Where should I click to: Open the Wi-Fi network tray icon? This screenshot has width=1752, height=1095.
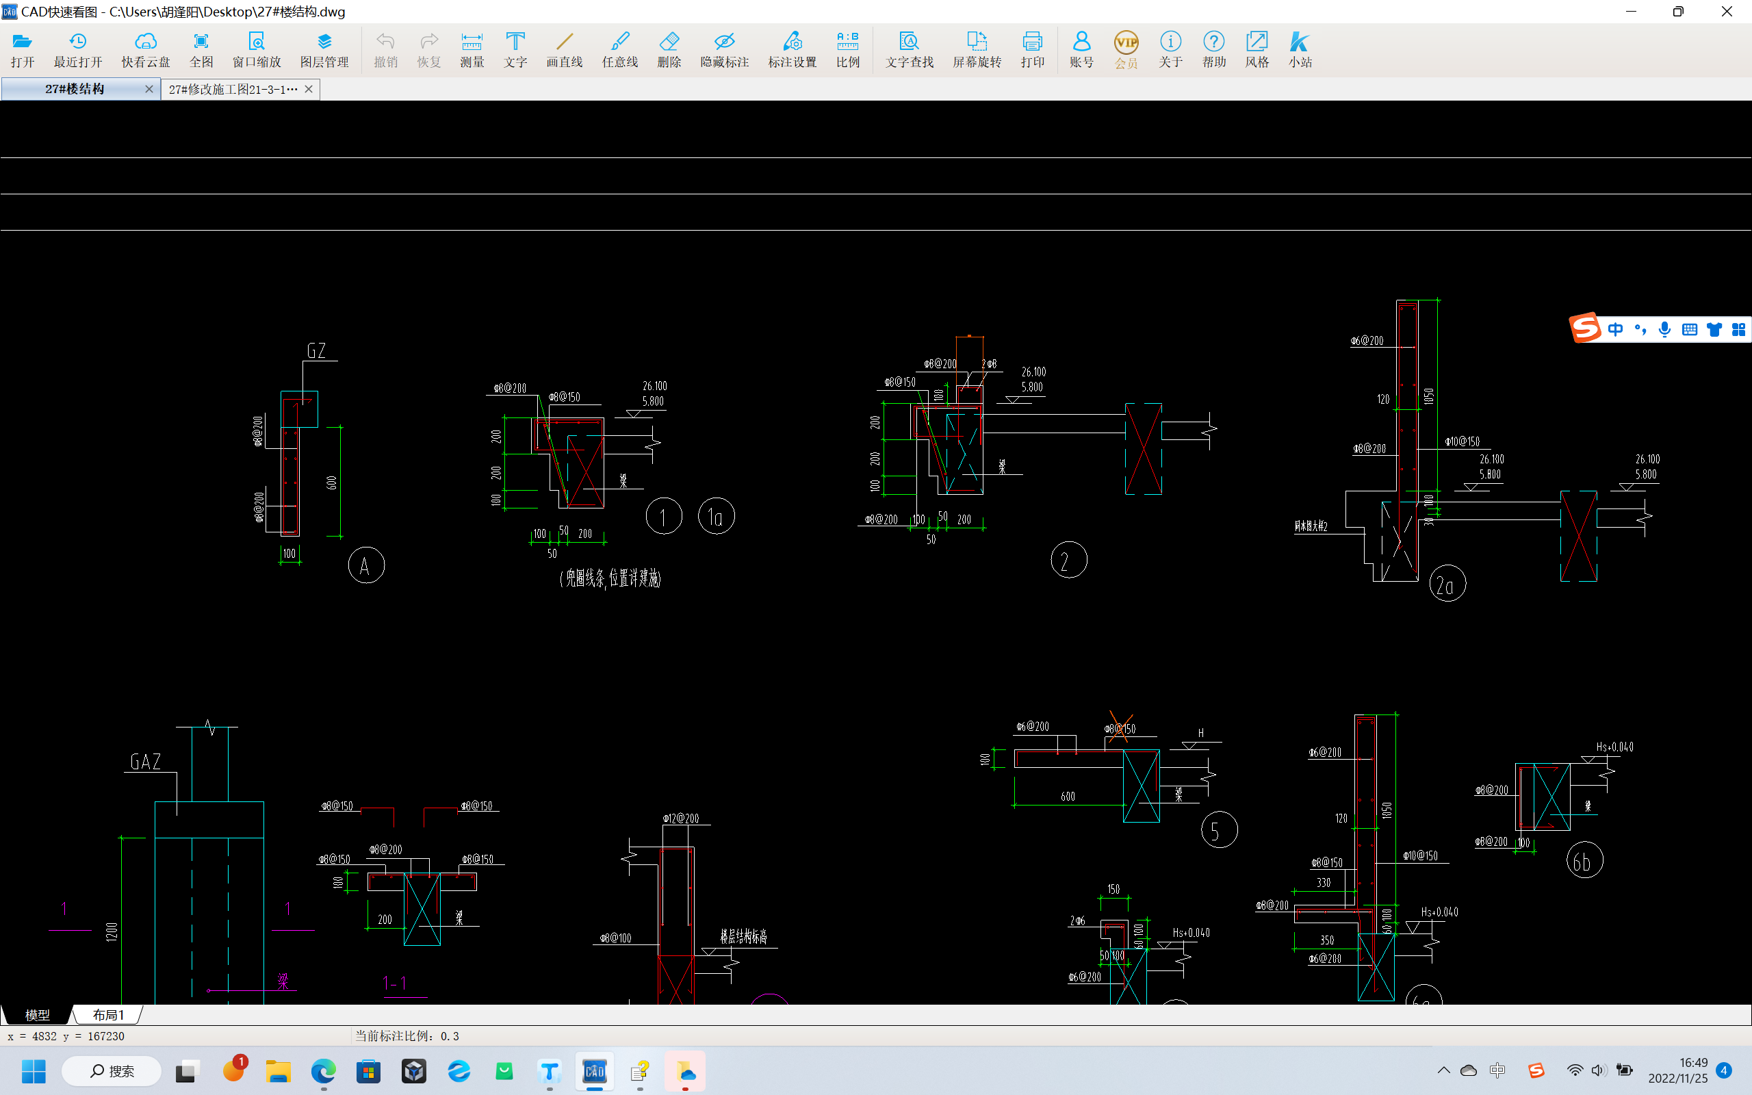click(1575, 1070)
